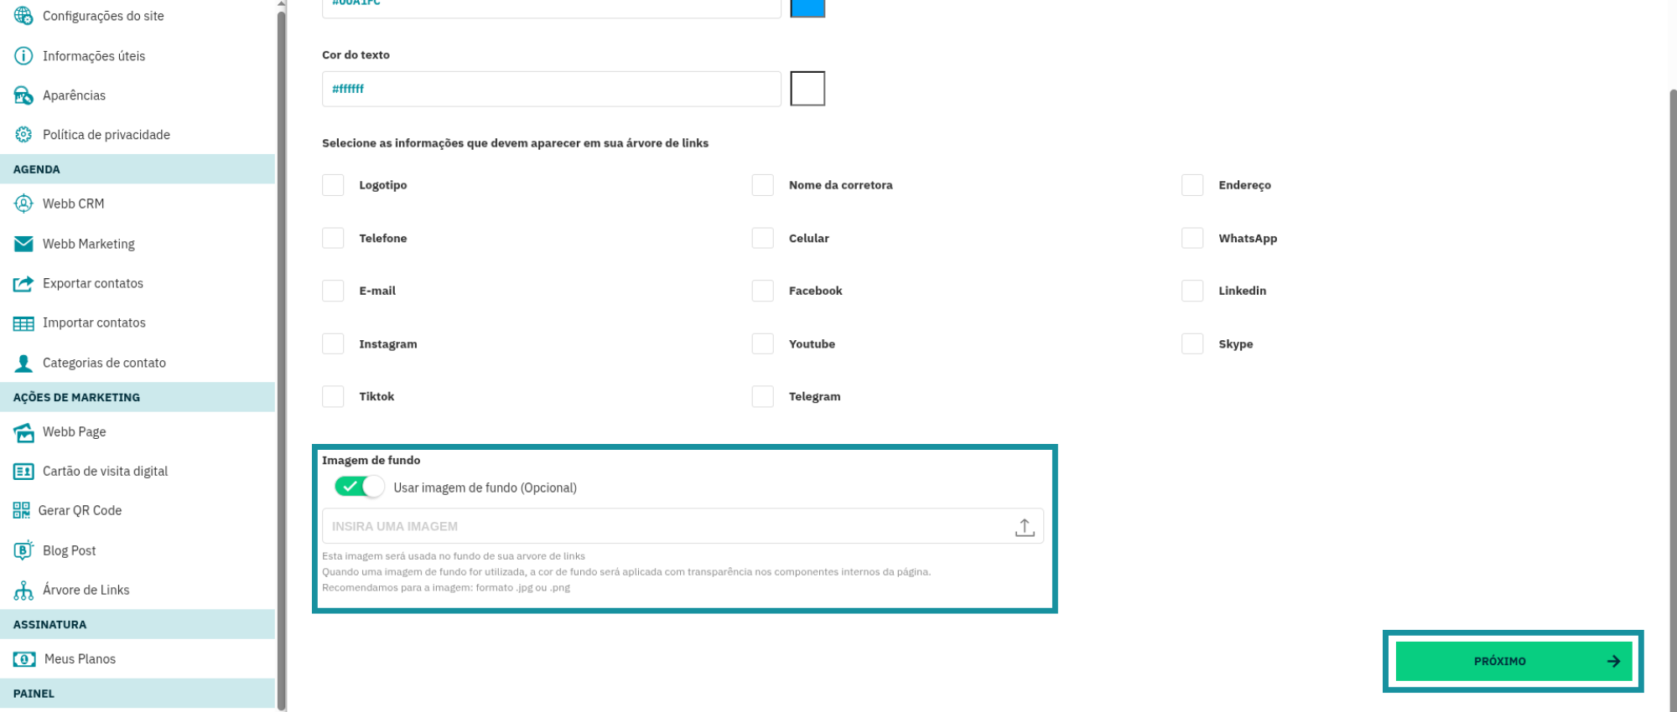1677x712 pixels.
Task: Tick the Instagram checkbox
Action: pos(333,344)
